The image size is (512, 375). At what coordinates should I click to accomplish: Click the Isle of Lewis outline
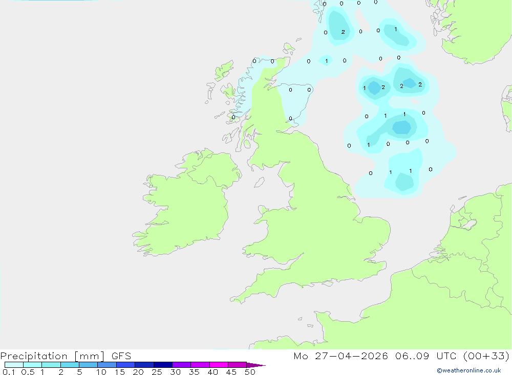point(225,71)
